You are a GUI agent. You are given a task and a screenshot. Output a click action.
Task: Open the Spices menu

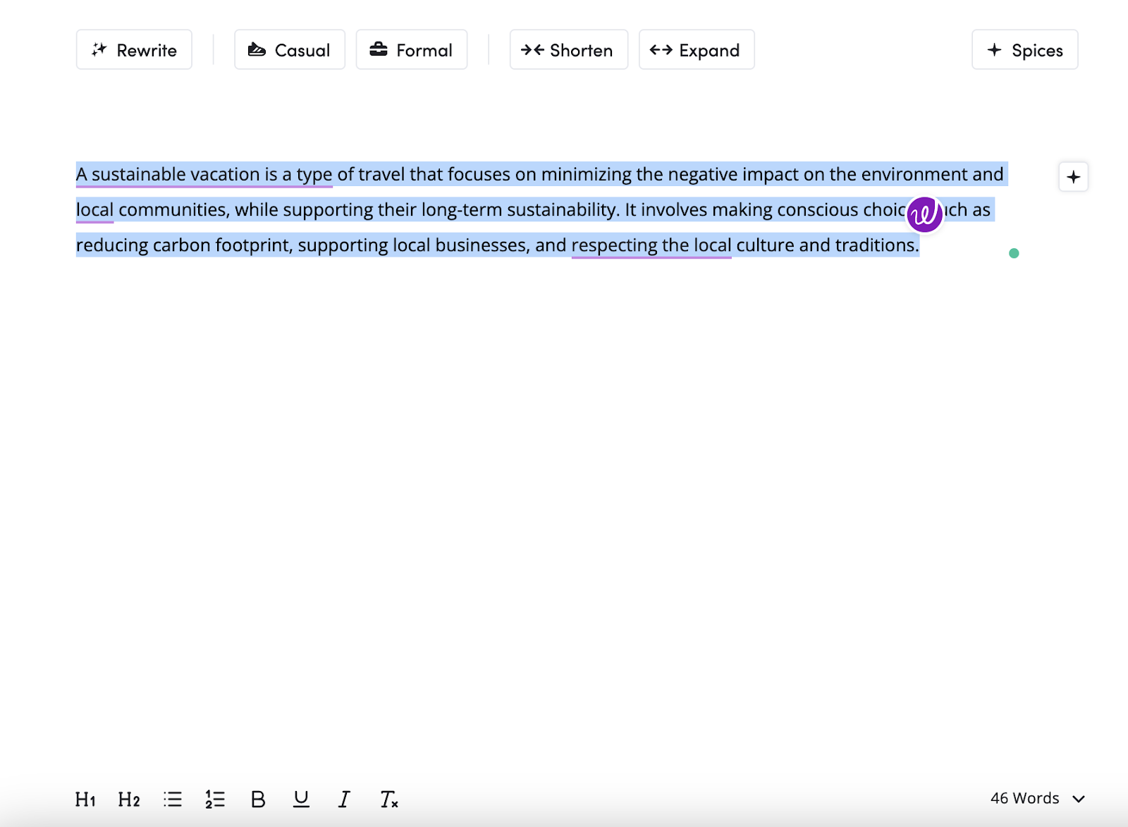coord(1024,50)
